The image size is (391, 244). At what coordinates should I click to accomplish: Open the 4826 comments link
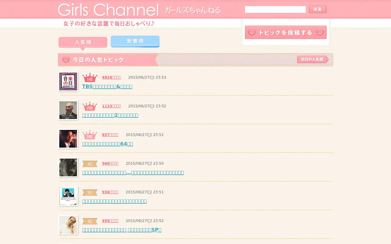pyautogui.click(x=111, y=77)
